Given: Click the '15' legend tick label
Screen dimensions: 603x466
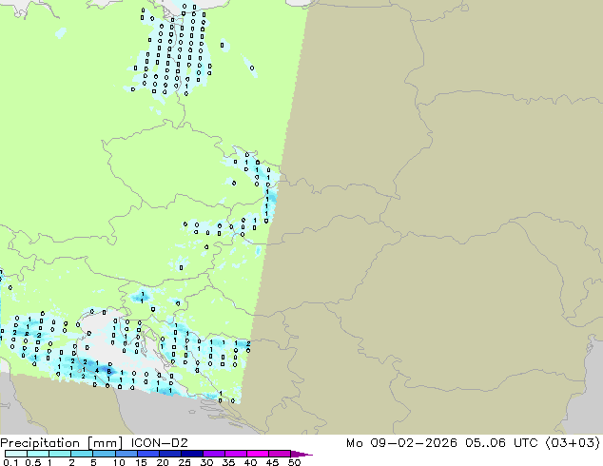Looking at the screenshot, I should point(141,462).
